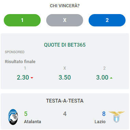Click the 4 draws number
The height and width of the screenshot is (130, 130).
65,114
